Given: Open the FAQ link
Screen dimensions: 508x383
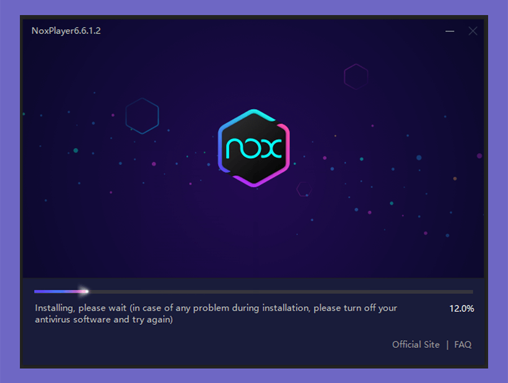Looking at the screenshot, I should pyautogui.click(x=463, y=345).
